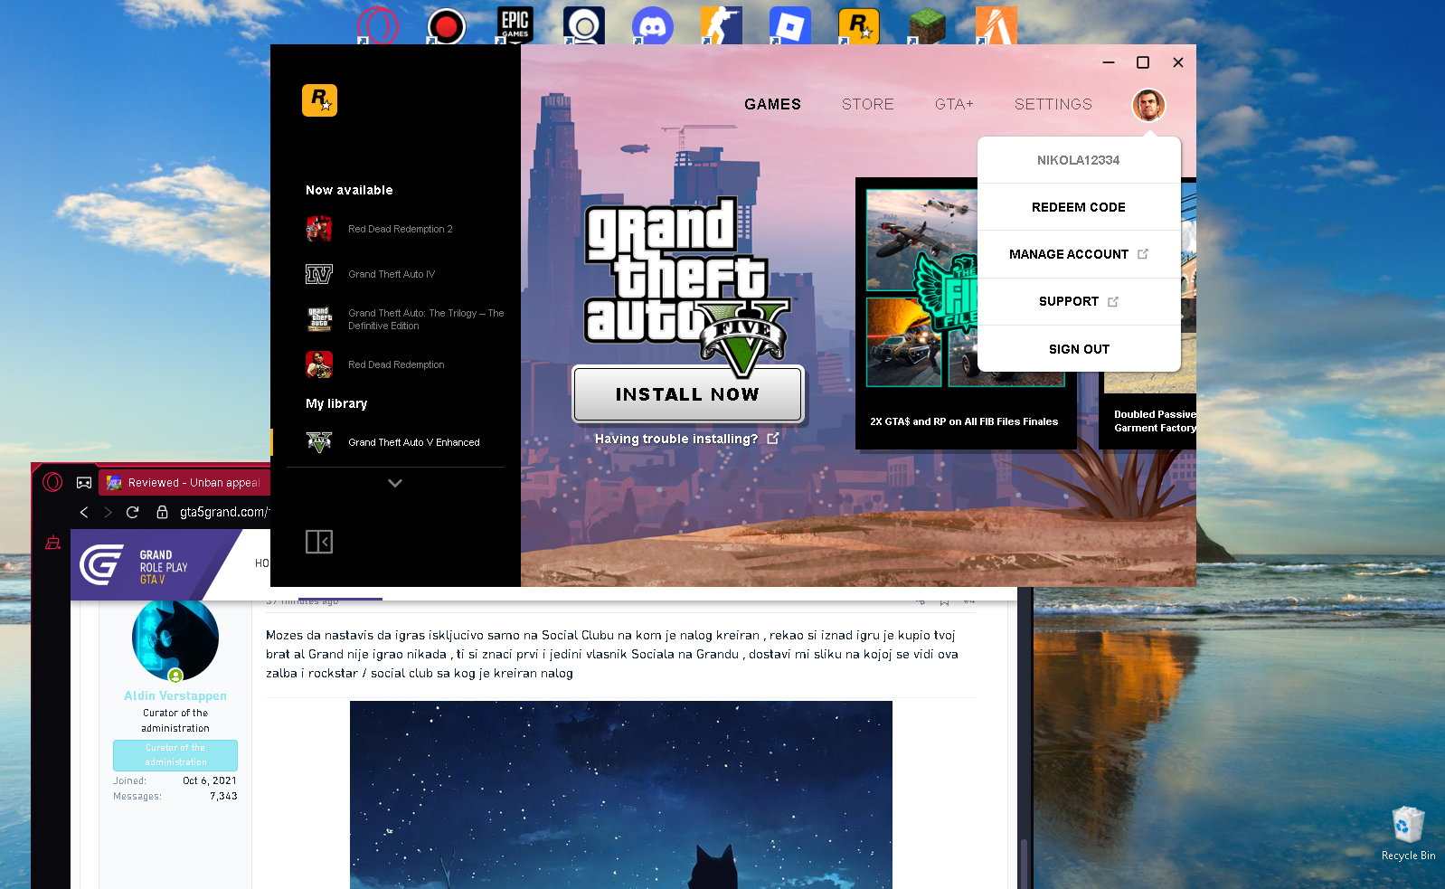Open the Epic Games desktop shortcut
This screenshot has width=1445, height=889.
coord(515,25)
